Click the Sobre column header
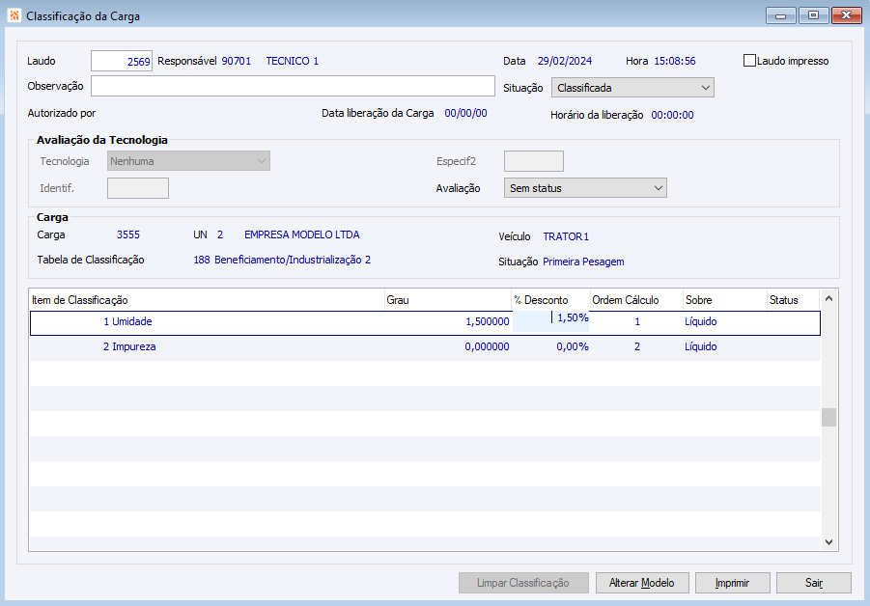 click(x=725, y=300)
